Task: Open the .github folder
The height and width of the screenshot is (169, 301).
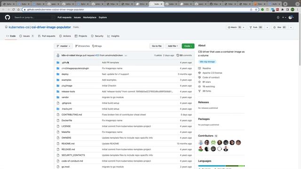Action: pos(65,62)
